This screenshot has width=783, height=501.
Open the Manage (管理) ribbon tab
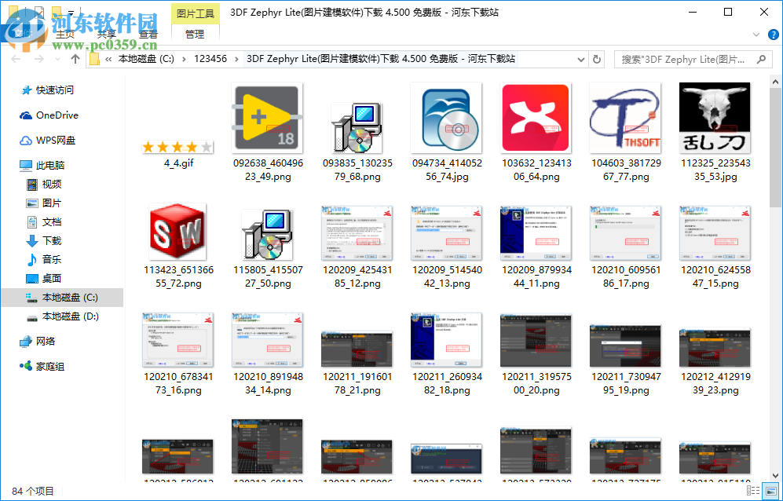tap(195, 34)
